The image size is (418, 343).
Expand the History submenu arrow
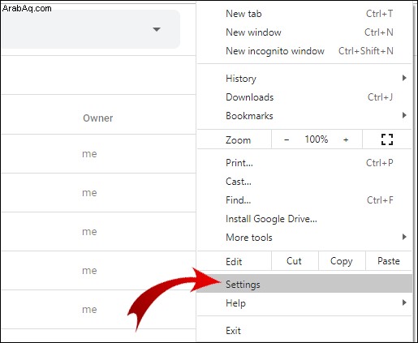point(404,78)
